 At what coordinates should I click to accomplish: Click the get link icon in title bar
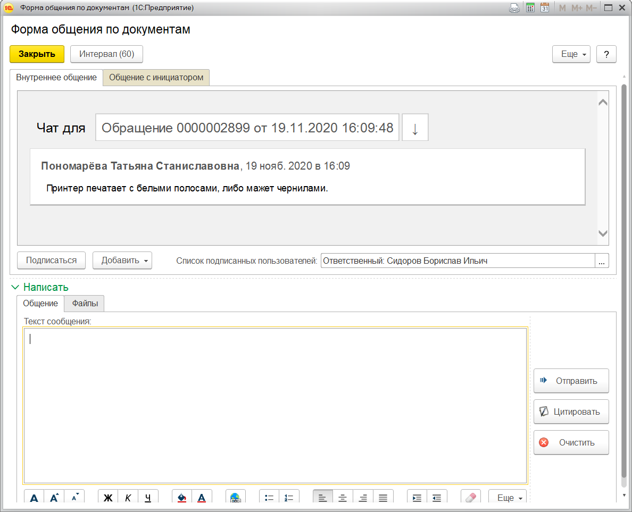click(x=514, y=7)
